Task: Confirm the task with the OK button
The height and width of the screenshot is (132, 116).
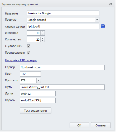Action: (x=79, y=125)
